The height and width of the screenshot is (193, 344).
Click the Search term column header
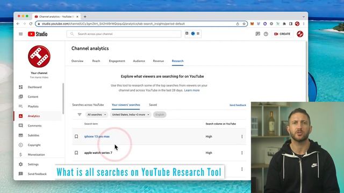pyautogui.click(x=91, y=124)
